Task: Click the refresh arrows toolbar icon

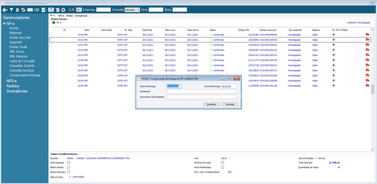Action: (x=23, y=10)
